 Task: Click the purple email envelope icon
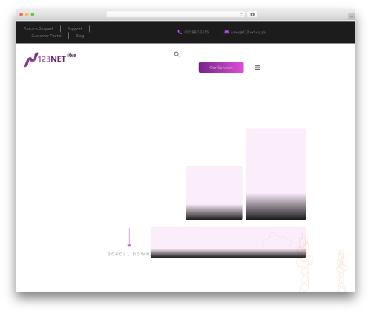(226, 32)
